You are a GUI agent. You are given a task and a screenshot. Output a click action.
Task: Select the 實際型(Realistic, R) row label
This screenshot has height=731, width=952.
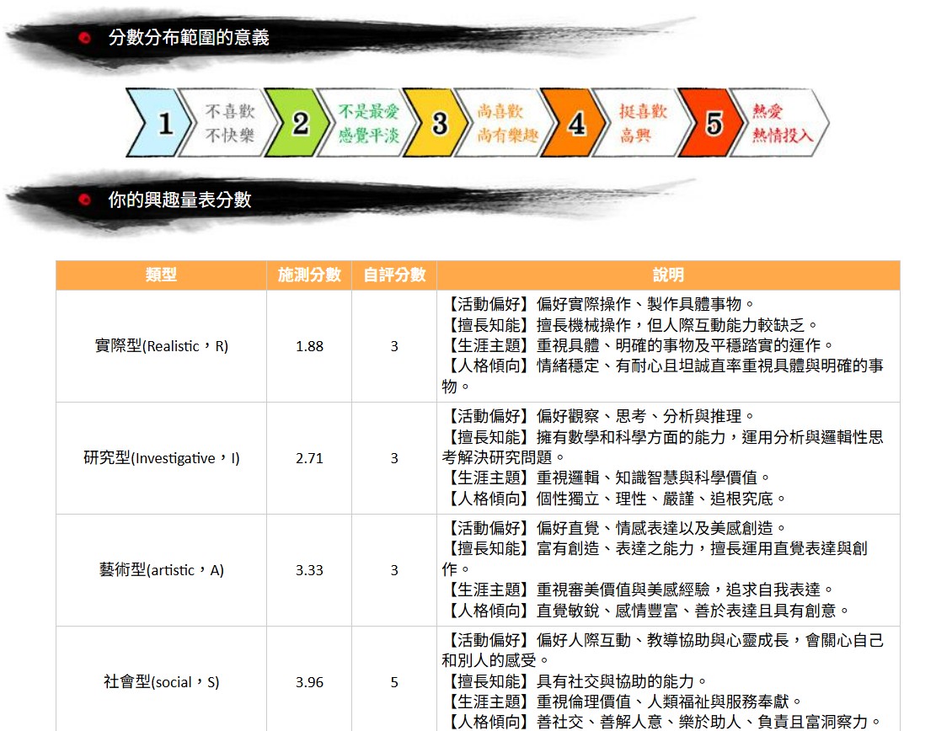[161, 346]
